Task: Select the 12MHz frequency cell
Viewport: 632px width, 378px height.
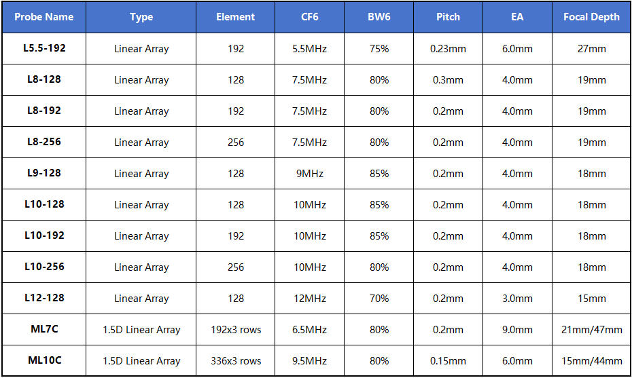Action: (x=310, y=299)
